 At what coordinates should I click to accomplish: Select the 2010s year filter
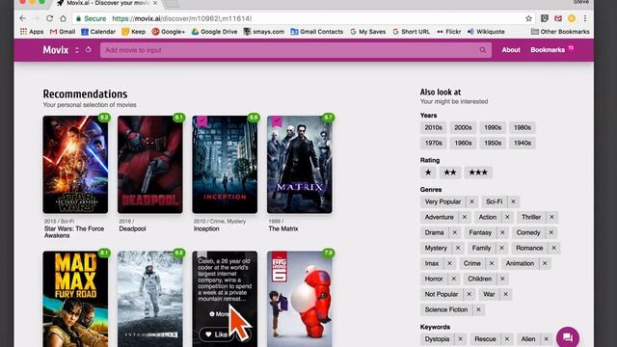pyautogui.click(x=433, y=128)
